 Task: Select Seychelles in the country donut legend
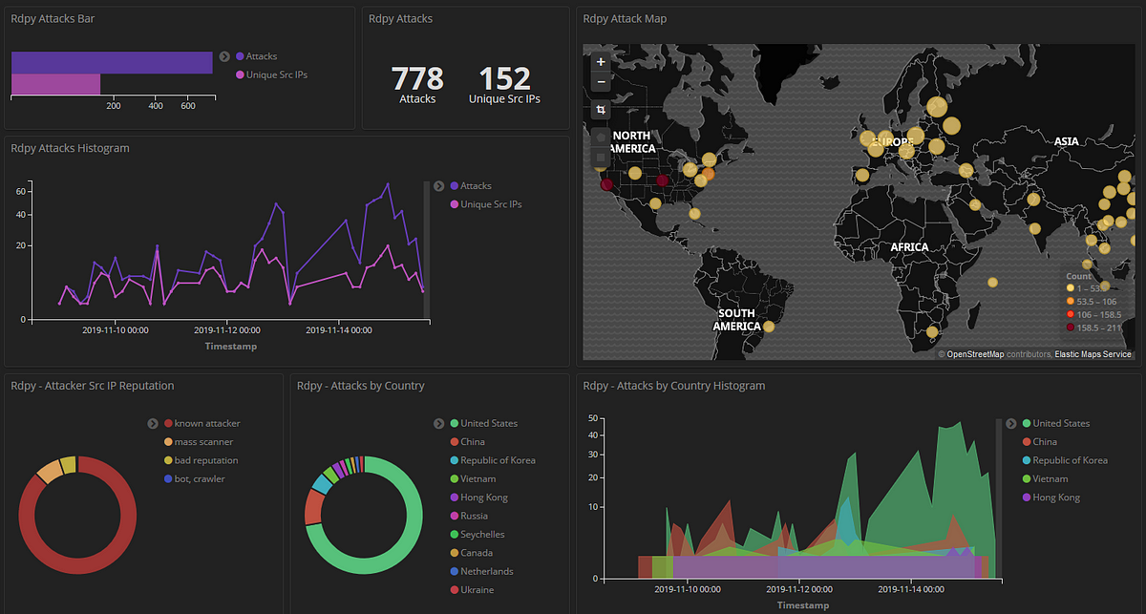click(x=482, y=535)
